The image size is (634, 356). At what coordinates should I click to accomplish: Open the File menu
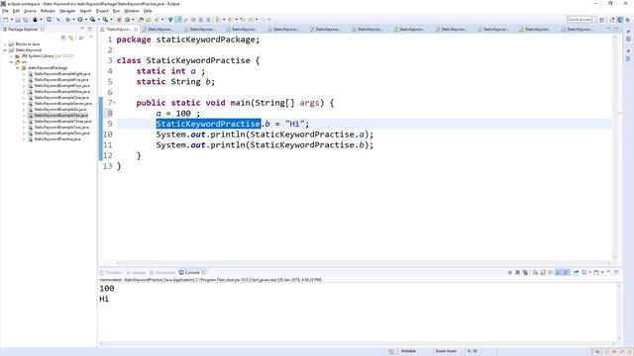[5, 11]
